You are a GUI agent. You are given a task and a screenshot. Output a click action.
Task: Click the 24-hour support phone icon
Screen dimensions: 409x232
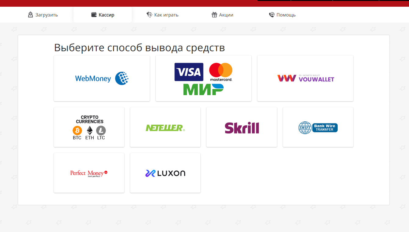click(272, 15)
